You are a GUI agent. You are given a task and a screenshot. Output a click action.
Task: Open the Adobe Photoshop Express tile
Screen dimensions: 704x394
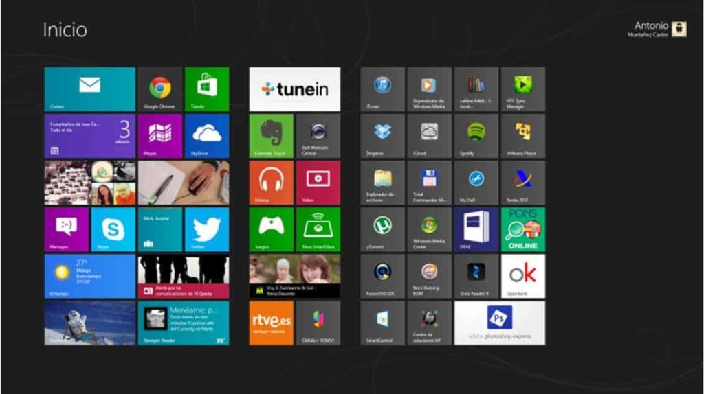[499, 322]
